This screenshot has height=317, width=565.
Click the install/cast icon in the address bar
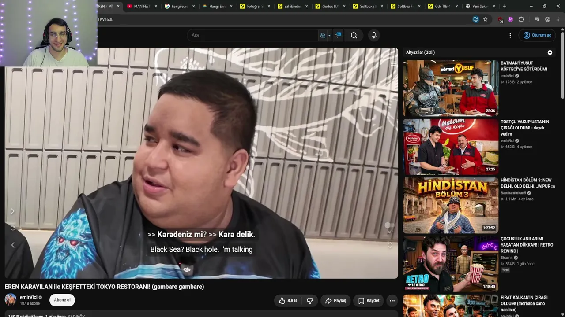click(475, 19)
